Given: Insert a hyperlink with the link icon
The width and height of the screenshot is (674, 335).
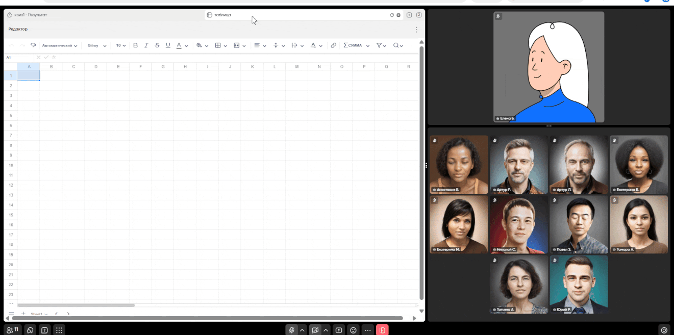Looking at the screenshot, I should [333, 45].
